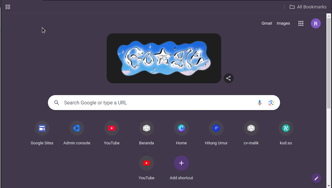
Task: Open Gmail from the top bar
Action: click(x=267, y=23)
